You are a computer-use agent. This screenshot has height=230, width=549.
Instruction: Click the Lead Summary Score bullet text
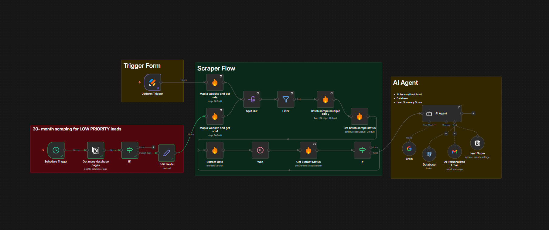(x=409, y=102)
